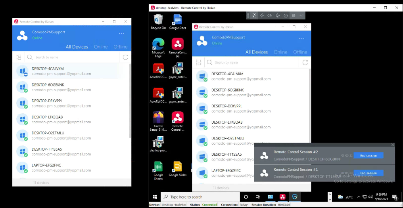Click the left window's device list scrollbar

[130, 101]
